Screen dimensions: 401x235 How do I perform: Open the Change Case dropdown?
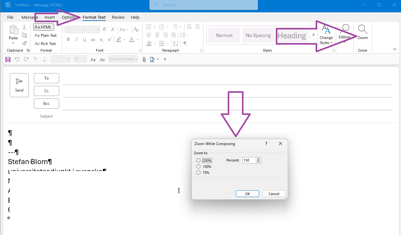(124, 29)
